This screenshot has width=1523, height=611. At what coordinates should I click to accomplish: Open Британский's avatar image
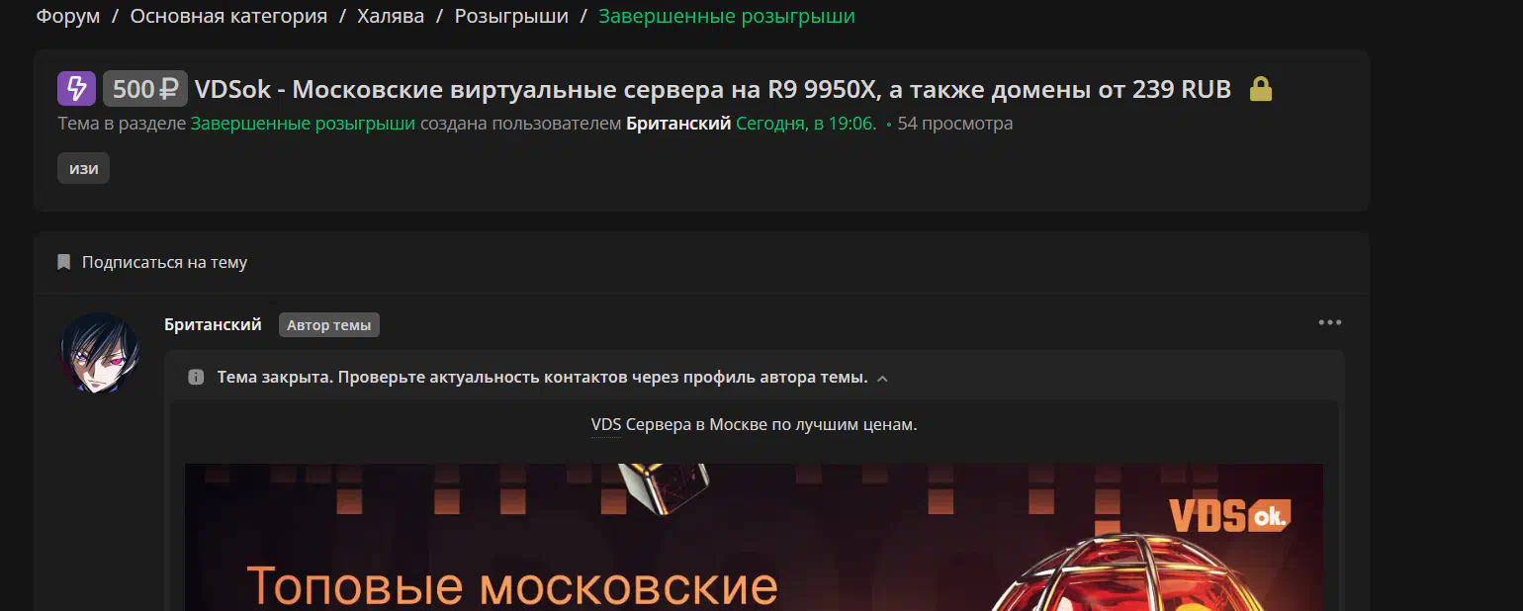[x=100, y=353]
